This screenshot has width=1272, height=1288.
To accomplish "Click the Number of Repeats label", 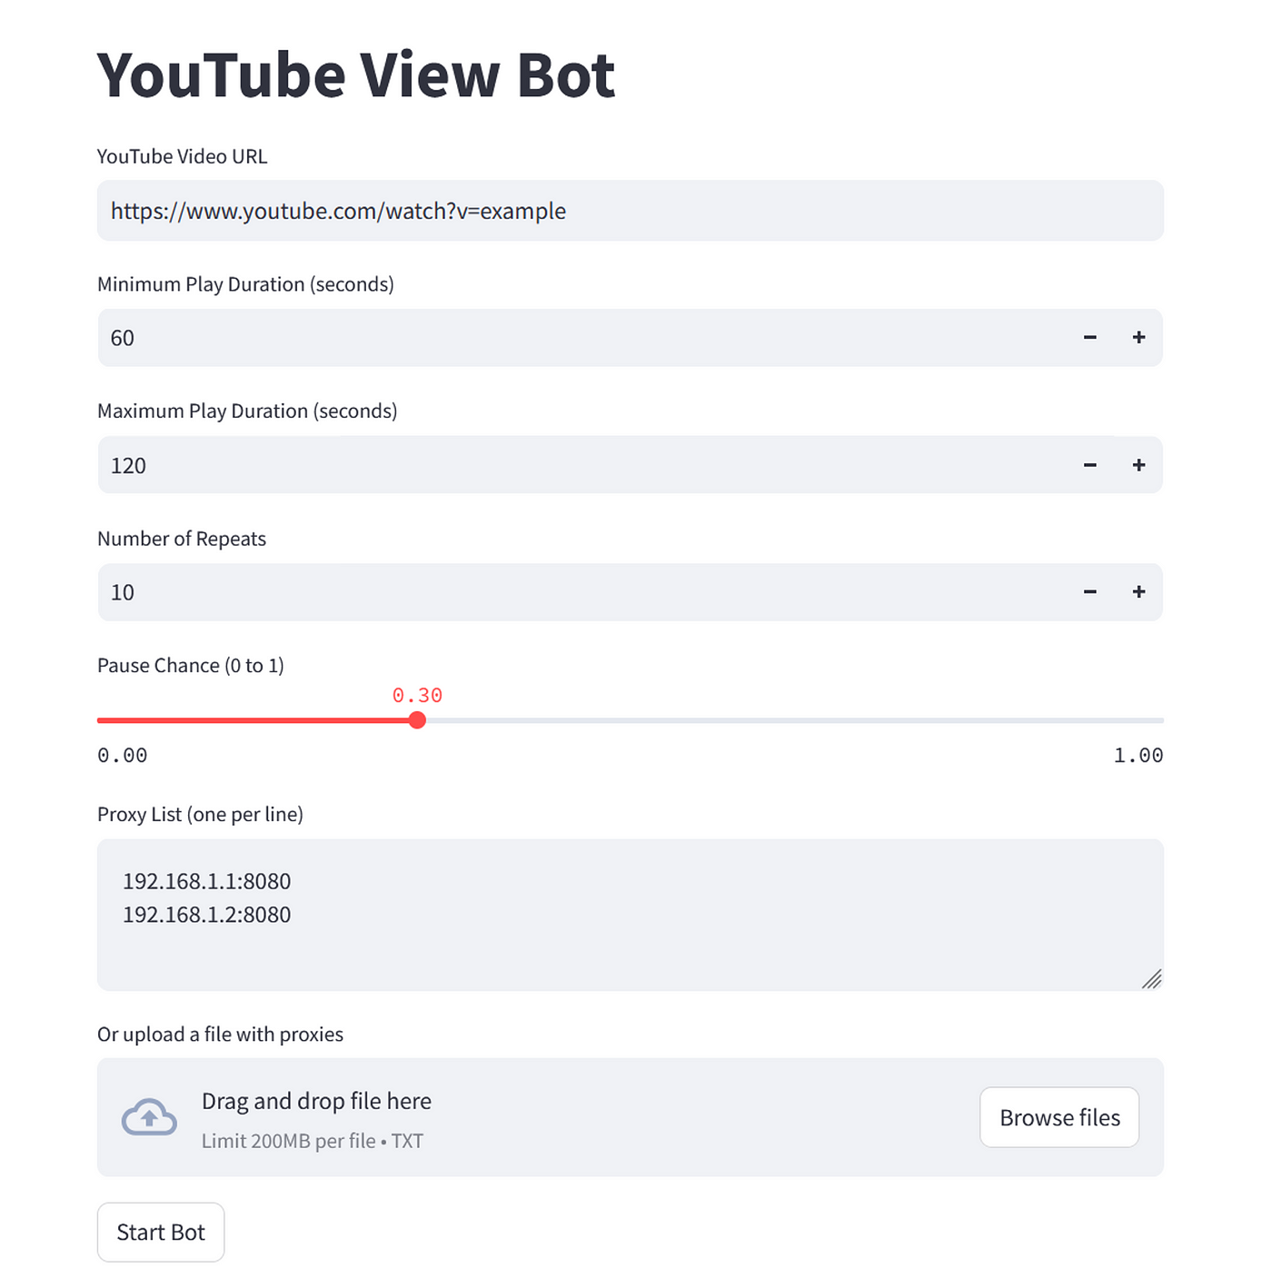I will pyautogui.click(x=182, y=539).
